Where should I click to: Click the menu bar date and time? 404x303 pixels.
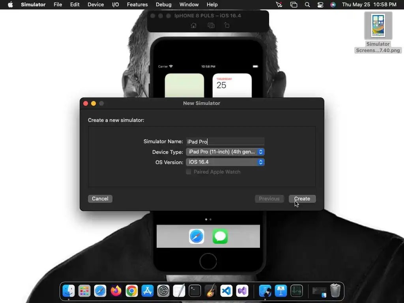click(x=369, y=5)
